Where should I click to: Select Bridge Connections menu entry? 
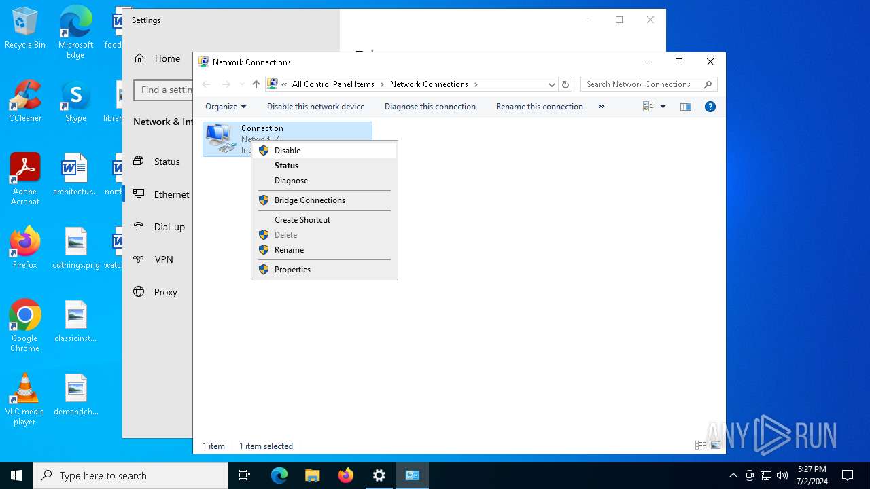(324, 200)
